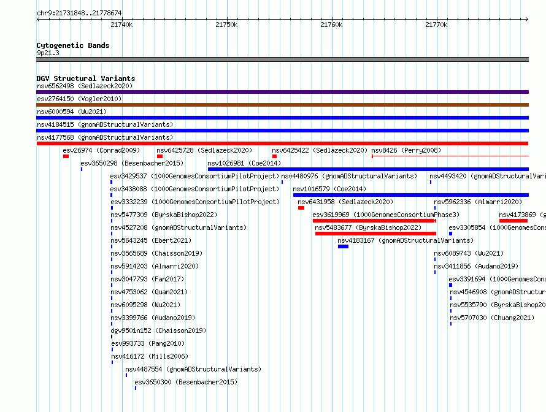546x412 pixels.
Task: Select the blue nsv1026981 variant bar
Action: click(369, 169)
